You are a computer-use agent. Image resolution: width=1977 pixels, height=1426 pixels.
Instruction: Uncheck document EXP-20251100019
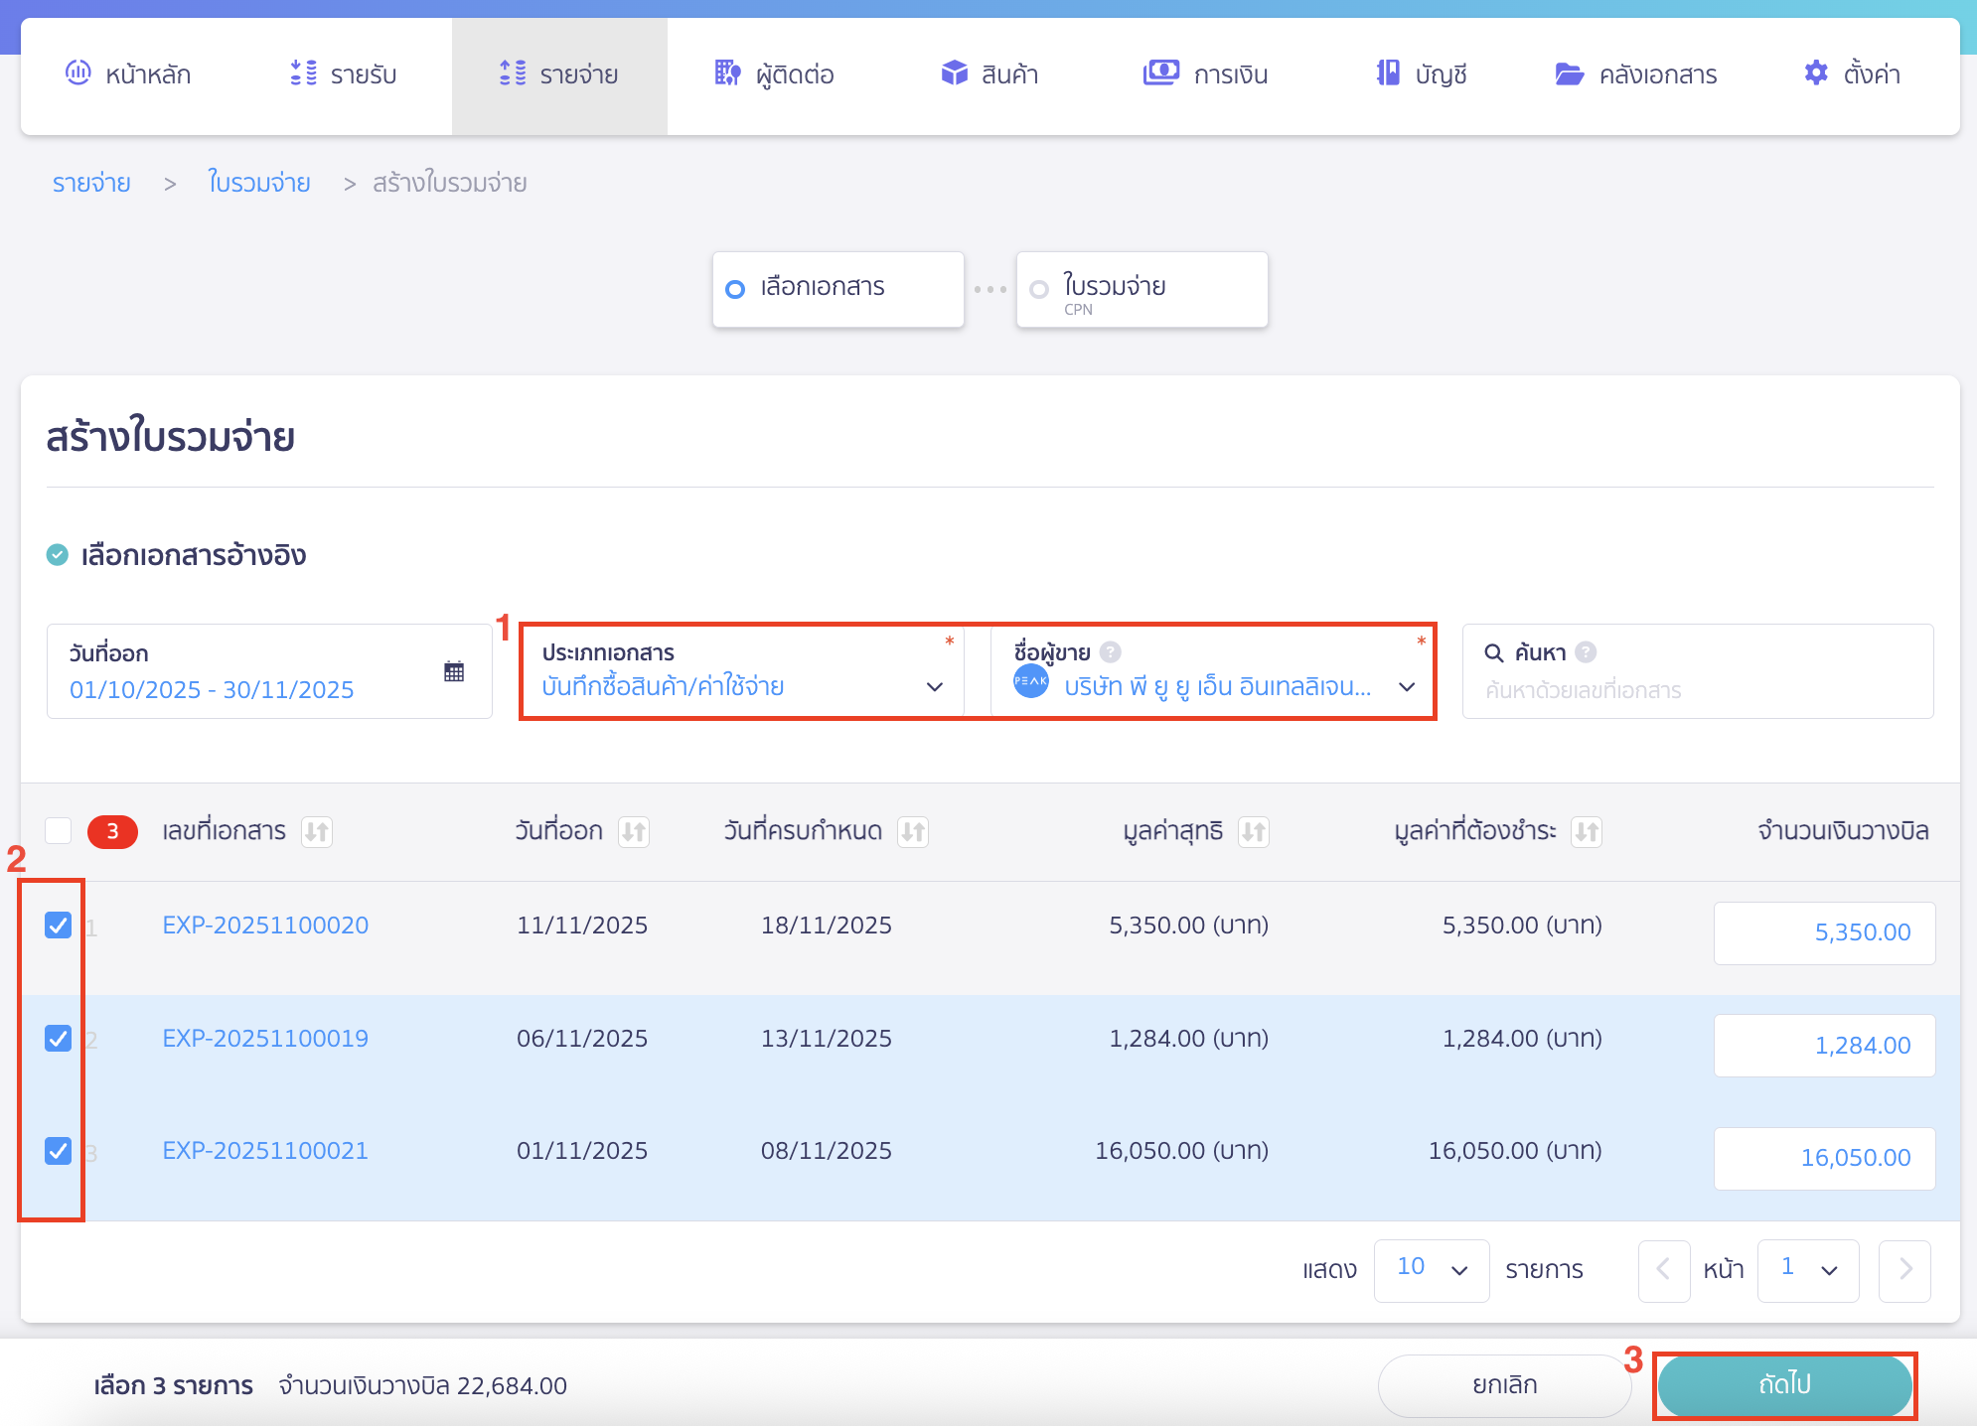(x=58, y=1038)
